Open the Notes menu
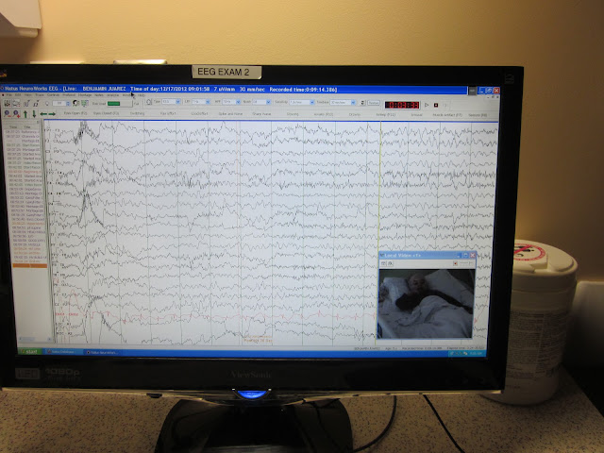The width and height of the screenshot is (604, 453). [99, 95]
